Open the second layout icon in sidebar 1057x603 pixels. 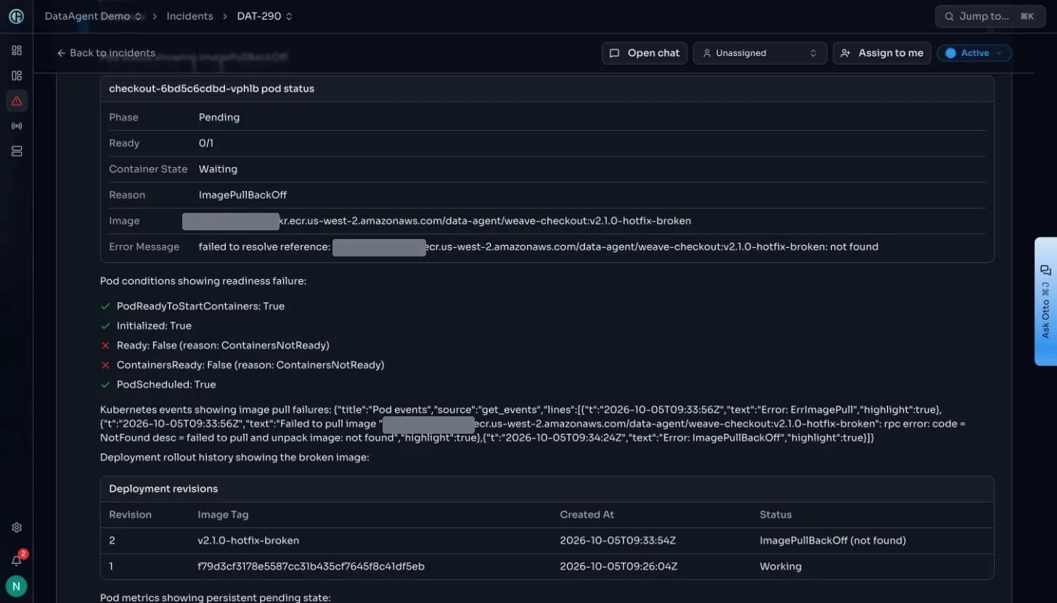pyautogui.click(x=17, y=76)
